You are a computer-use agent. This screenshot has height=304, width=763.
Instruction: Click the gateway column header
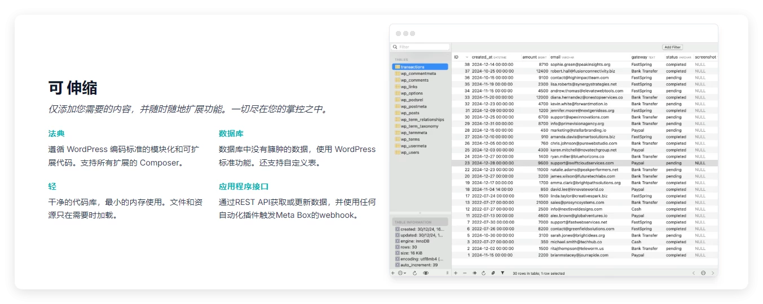(x=643, y=57)
